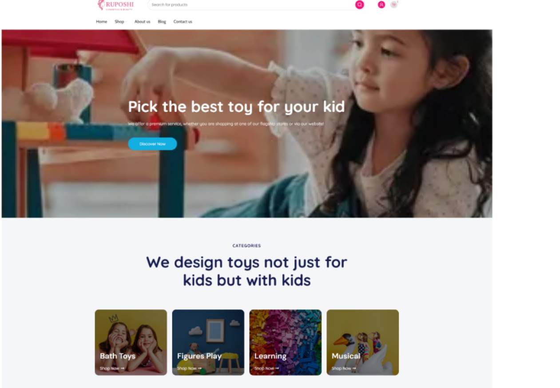
Task: Open the Learning category card
Action: click(285, 342)
